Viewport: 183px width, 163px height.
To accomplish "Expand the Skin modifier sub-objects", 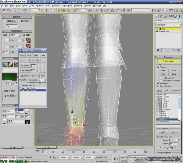I will [160, 29].
